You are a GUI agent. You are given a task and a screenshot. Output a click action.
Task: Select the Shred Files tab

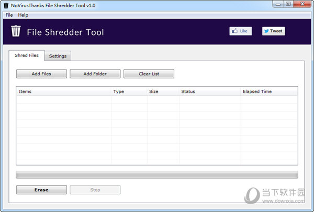tap(27, 55)
